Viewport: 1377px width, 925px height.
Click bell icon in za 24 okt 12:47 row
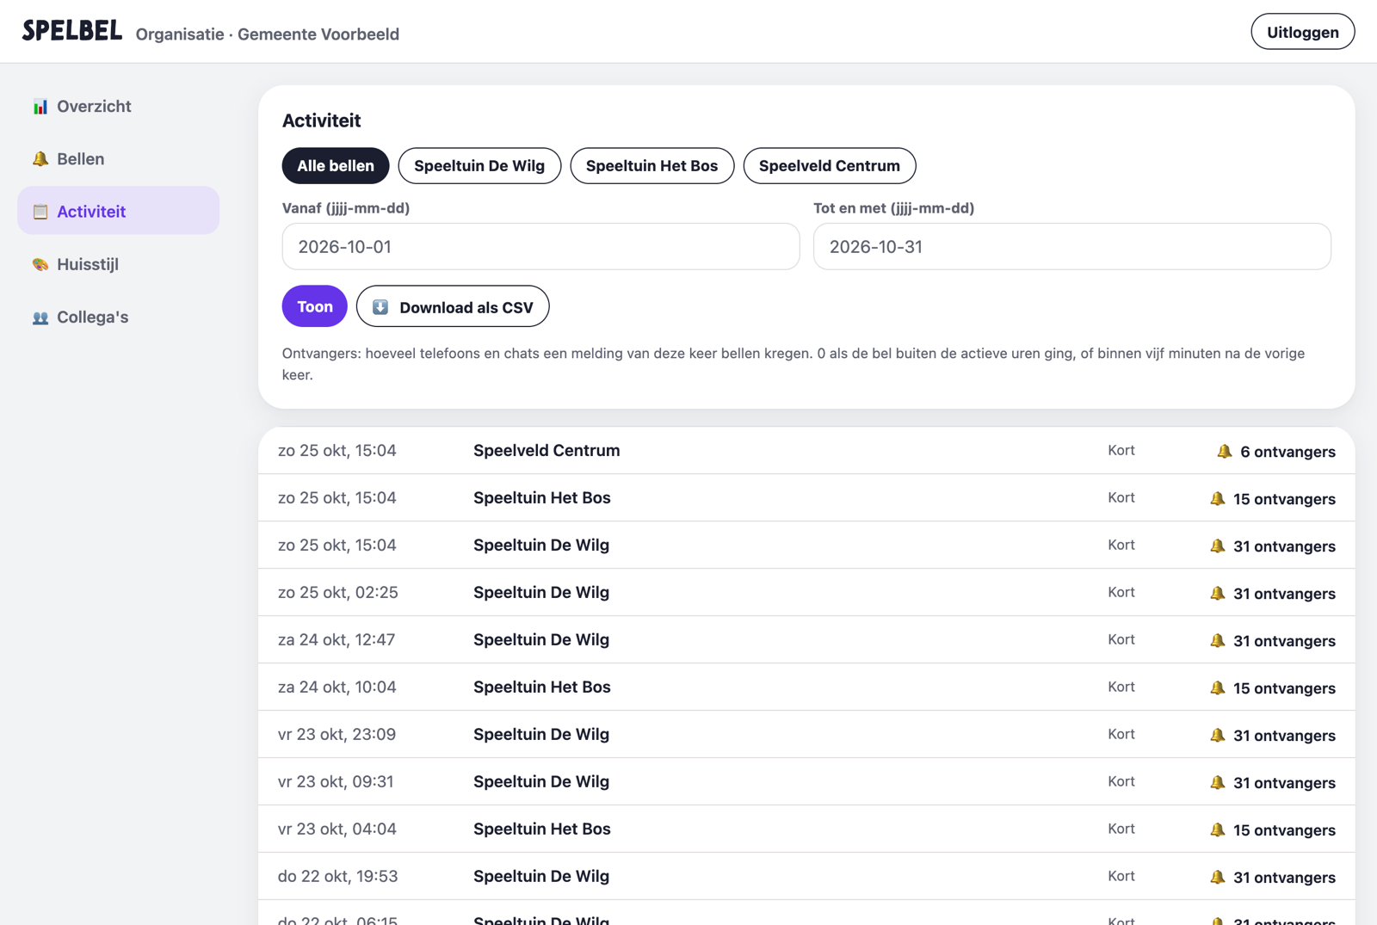pyautogui.click(x=1218, y=640)
